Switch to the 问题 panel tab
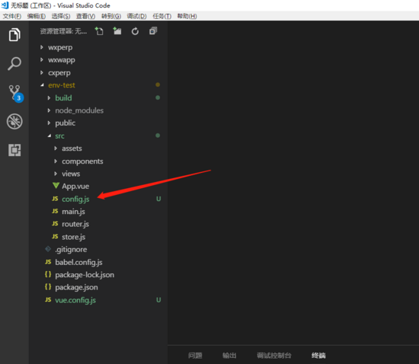 click(x=195, y=356)
